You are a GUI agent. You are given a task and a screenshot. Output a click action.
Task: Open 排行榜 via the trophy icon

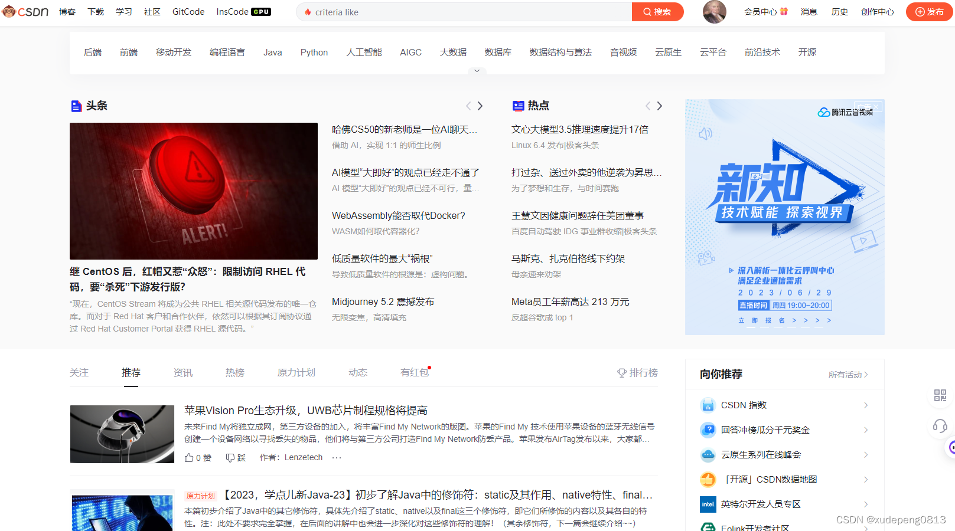[x=622, y=372]
